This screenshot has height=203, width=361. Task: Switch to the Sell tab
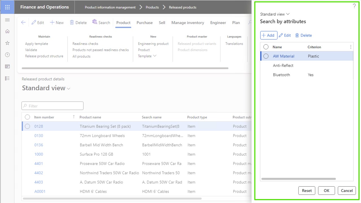[162, 23]
